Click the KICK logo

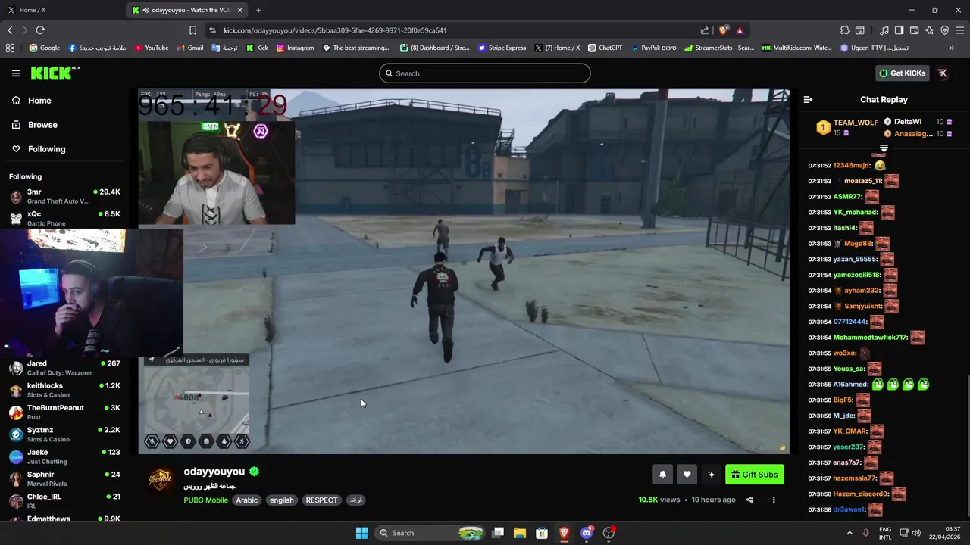click(x=55, y=73)
